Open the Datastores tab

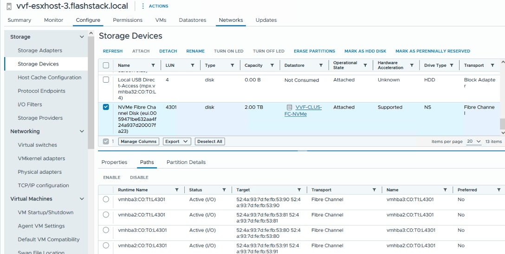tap(193, 20)
